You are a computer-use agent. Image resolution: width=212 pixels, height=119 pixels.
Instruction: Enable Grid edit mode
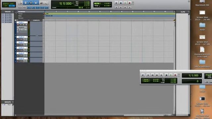(12, 6)
